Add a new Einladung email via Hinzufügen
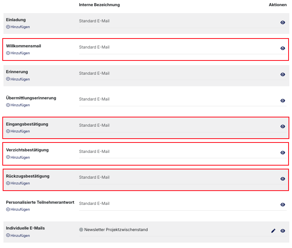The height and width of the screenshot is (248, 292). (x=18, y=27)
